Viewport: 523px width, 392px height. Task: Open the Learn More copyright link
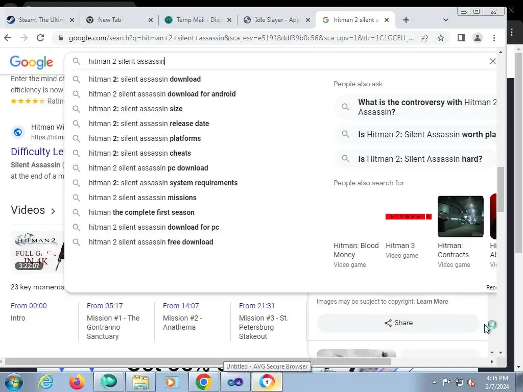[x=432, y=302]
